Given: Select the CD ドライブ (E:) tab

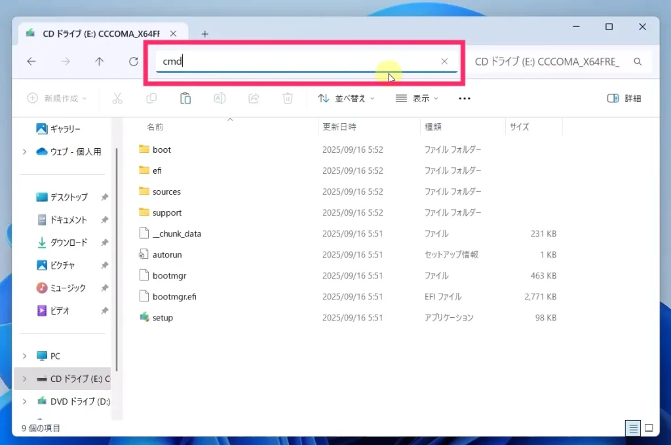Looking at the screenshot, I should tap(98, 33).
